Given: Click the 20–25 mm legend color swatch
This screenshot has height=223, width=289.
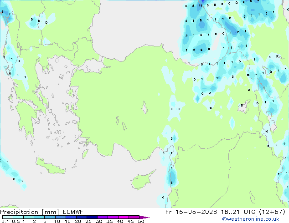Looking at the screenshot, I should point(81,217).
